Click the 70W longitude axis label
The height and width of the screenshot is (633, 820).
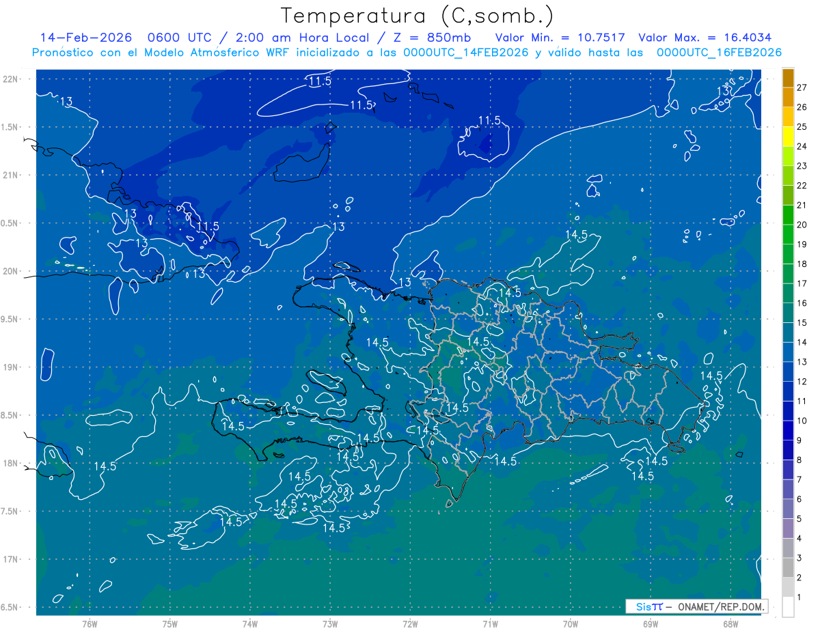[571, 623]
